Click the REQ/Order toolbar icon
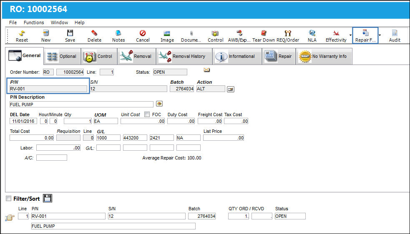Viewport: 410px width, 234px height. 288,33
